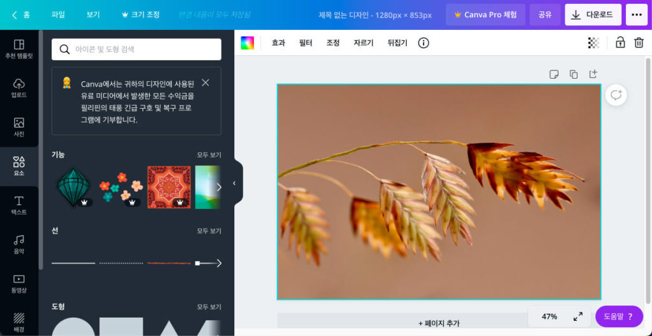This screenshot has height=336, width=652.
Task: Click the side panel vertical scrollbar
Action: tap(41, 150)
